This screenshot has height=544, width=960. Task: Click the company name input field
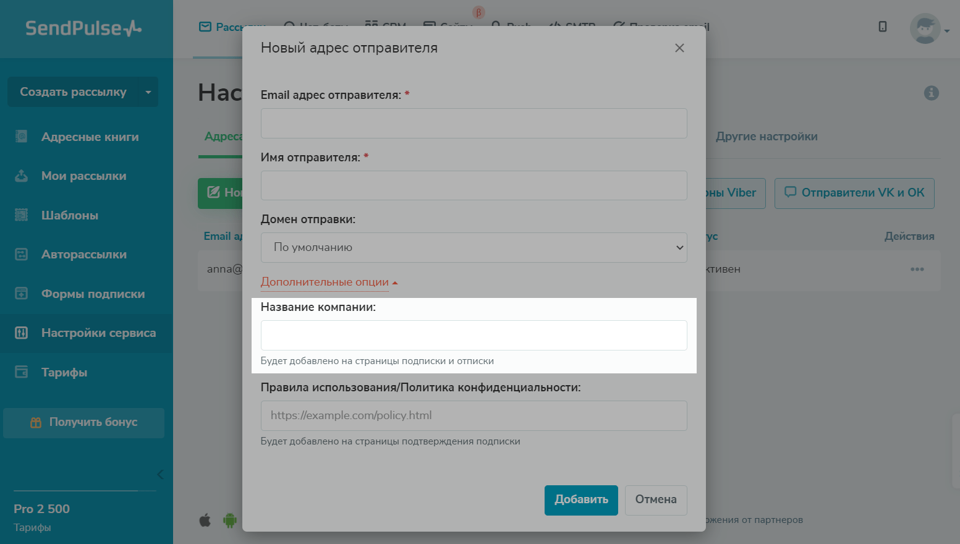click(x=474, y=335)
